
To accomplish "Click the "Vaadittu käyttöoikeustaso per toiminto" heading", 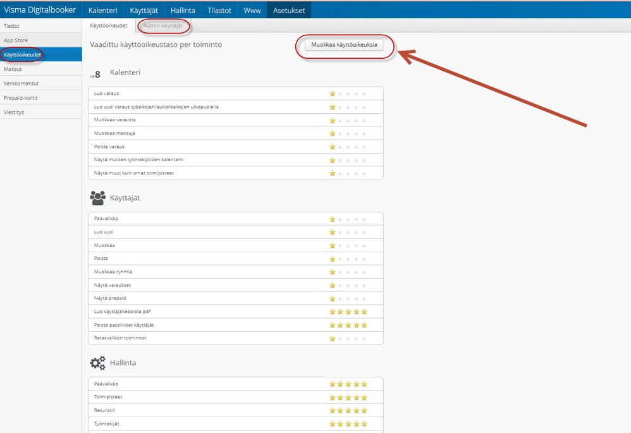I will 156,45.
